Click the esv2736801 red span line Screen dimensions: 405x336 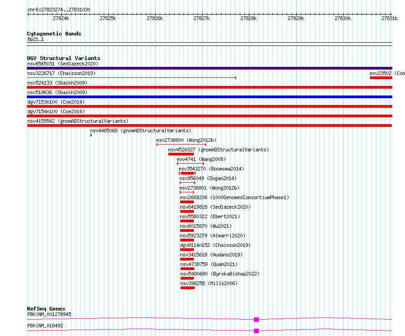coord(187,192)
